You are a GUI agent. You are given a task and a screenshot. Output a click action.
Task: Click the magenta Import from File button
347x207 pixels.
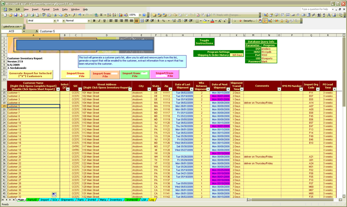[165, 74]
